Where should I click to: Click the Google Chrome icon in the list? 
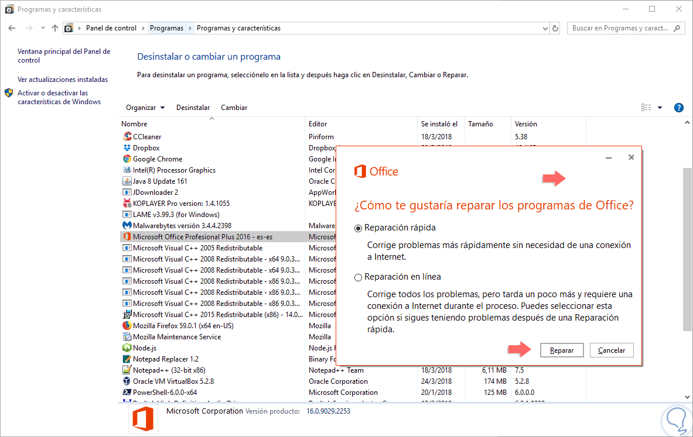pyautogui.click(x=127, y=159)
